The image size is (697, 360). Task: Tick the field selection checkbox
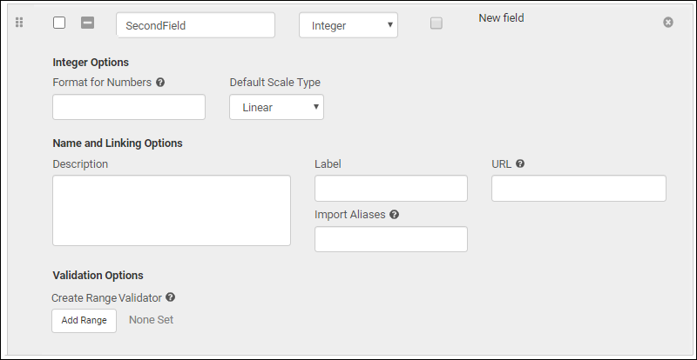tap(59, 23)
